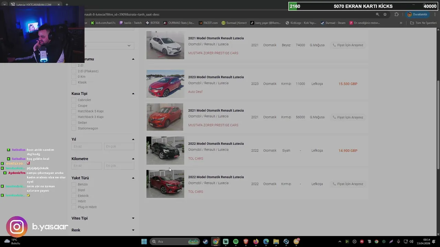
Task: Check the Klasik condition checkbox
Action: 74,82
